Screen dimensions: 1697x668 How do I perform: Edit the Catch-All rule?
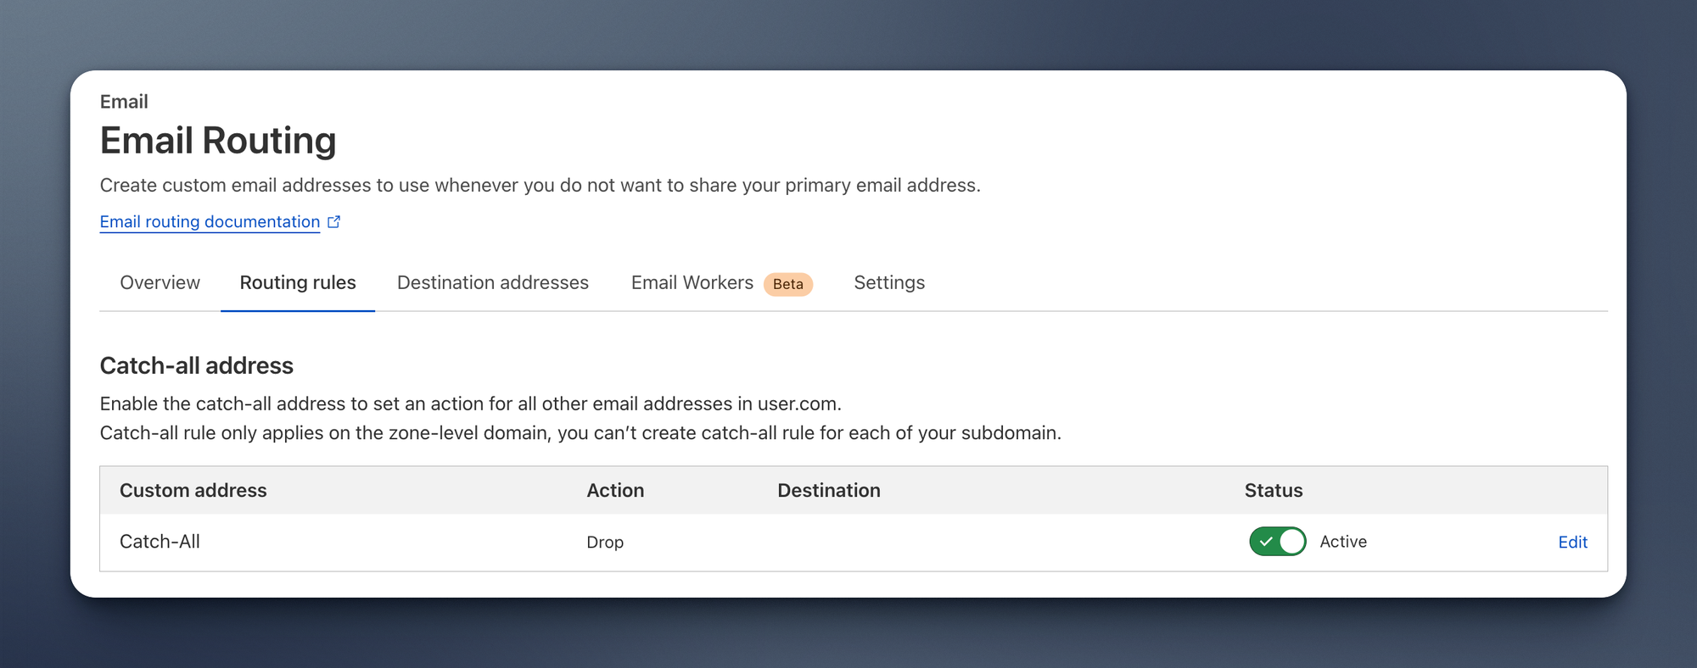1572,543
